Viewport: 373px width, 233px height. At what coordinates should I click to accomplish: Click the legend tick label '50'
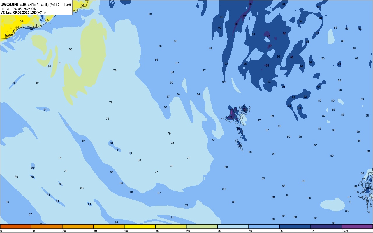pyautogui.click(x=157, y=231)
